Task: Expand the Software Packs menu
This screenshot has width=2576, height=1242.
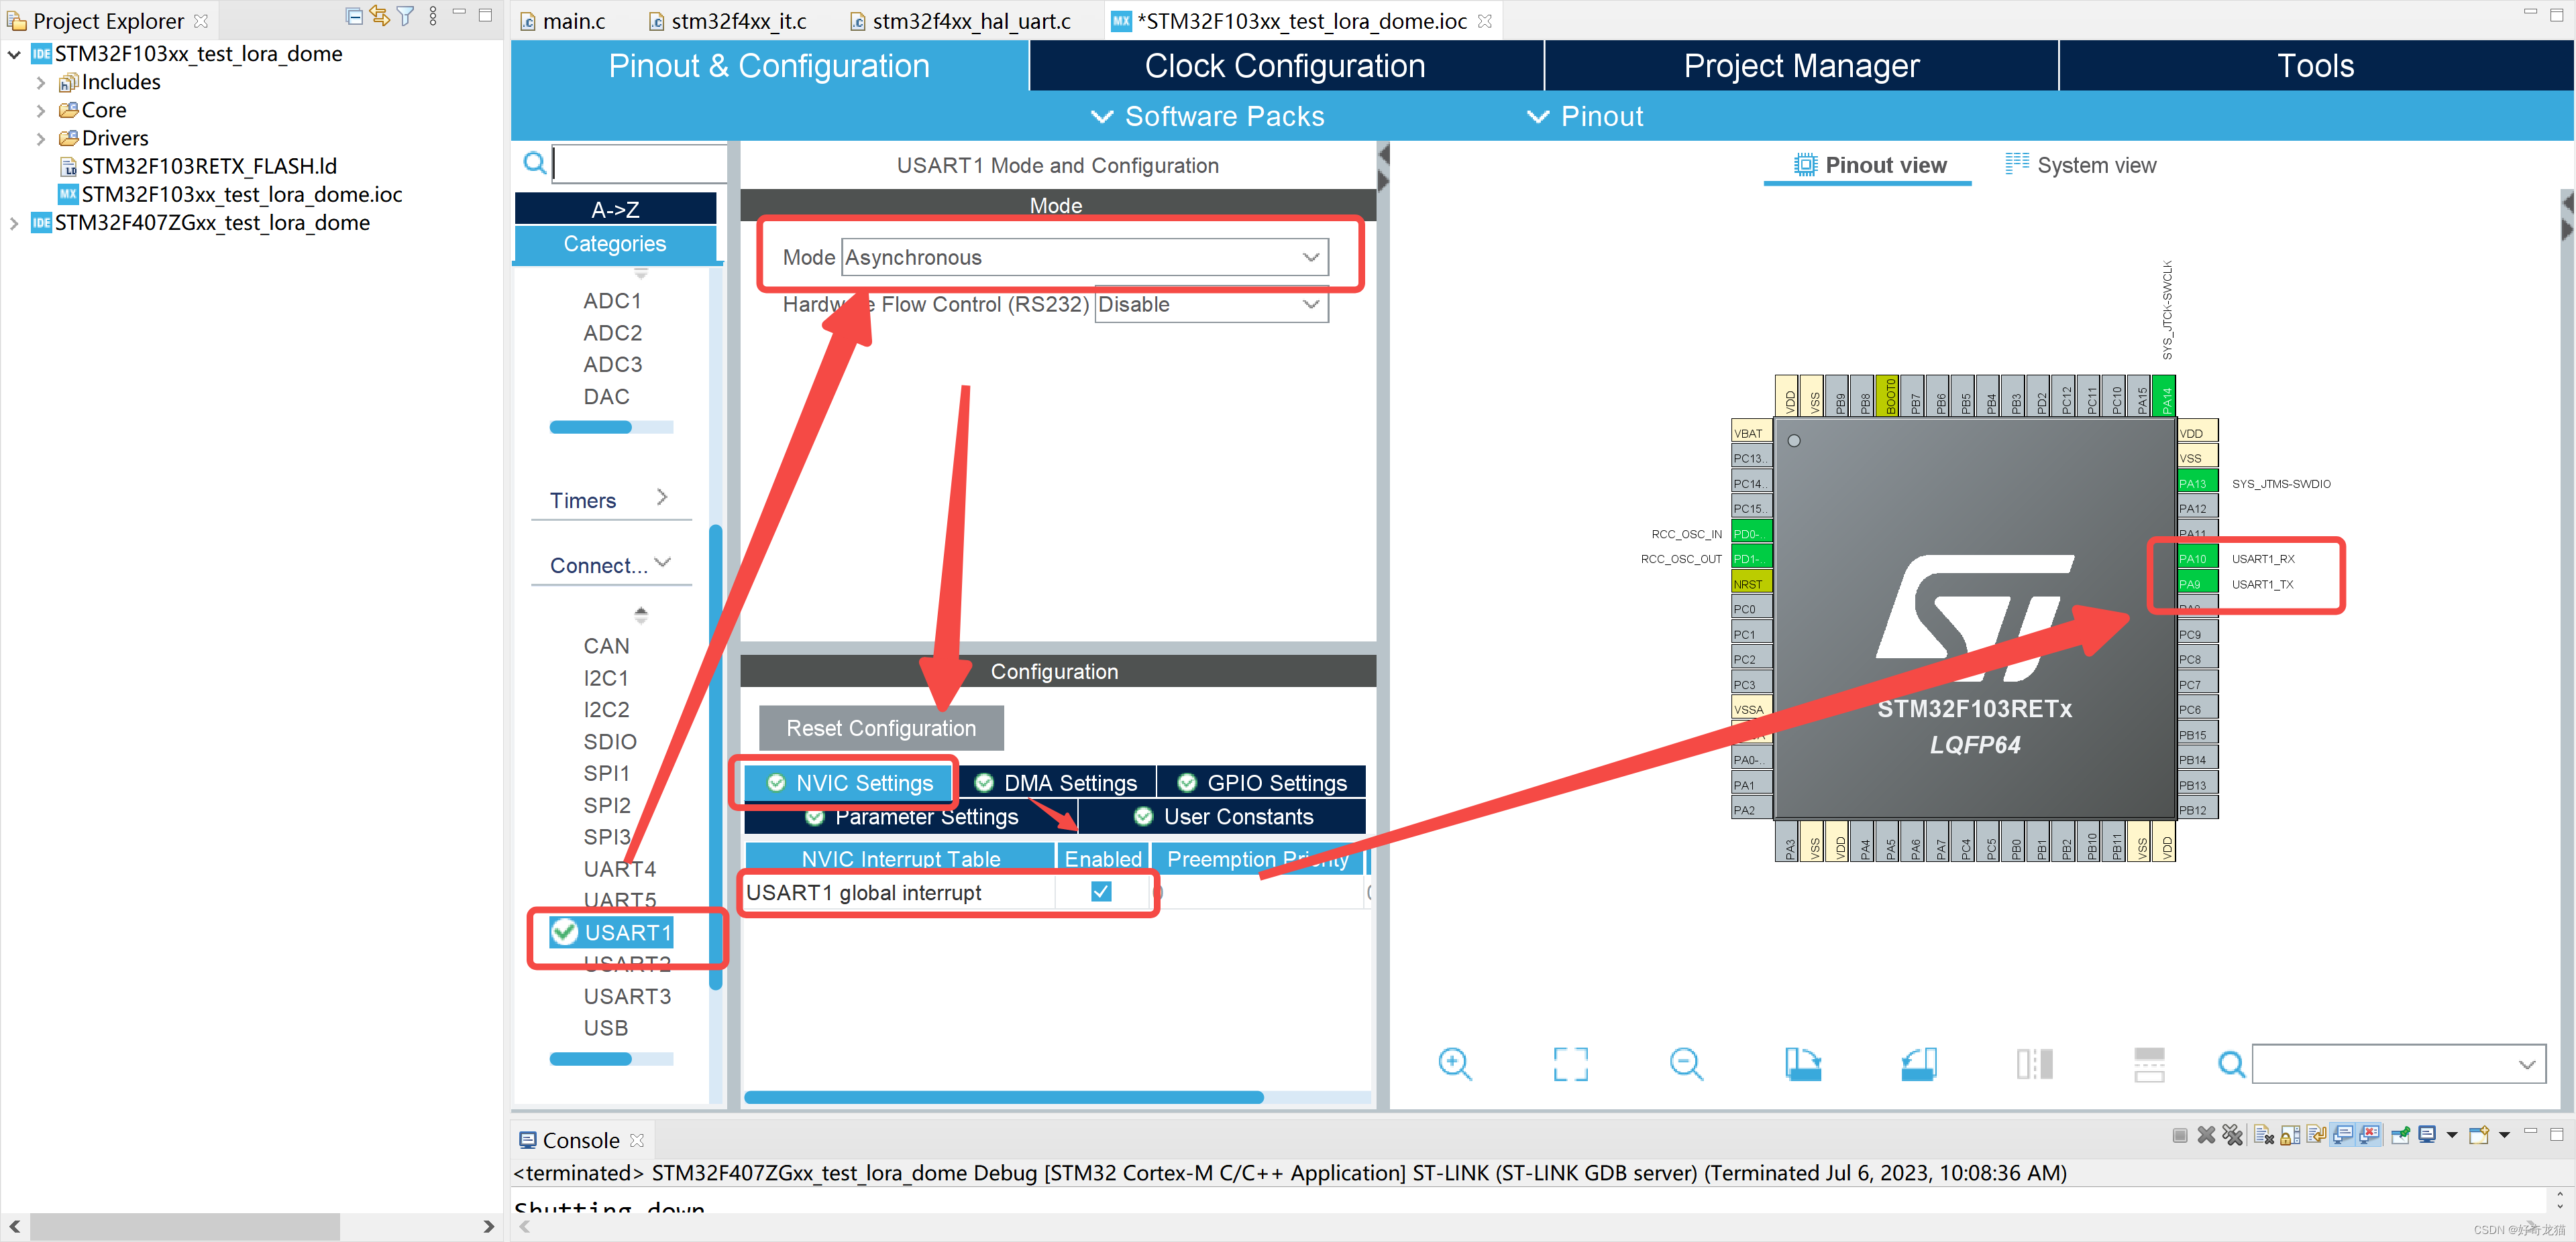Action: 1207,116
